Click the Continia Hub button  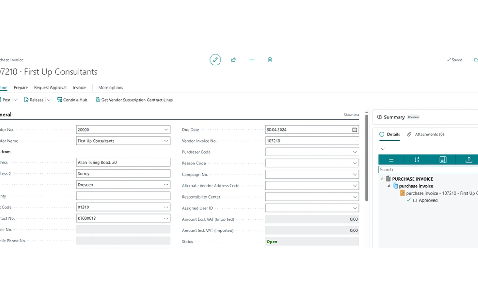coord(72,100)
